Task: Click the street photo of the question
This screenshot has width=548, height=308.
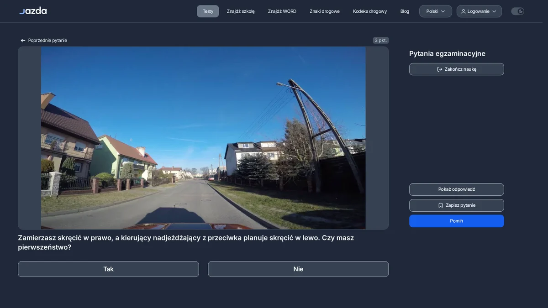Action: point(203,138)
